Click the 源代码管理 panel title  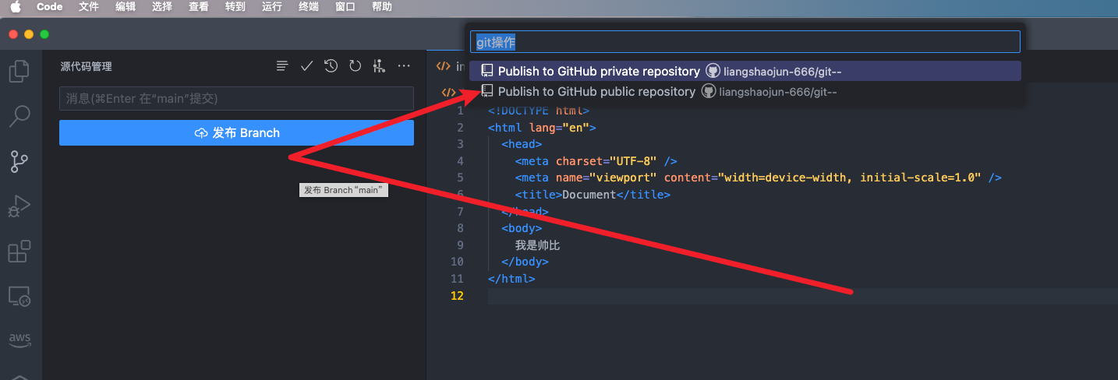[x=87, y=67]
